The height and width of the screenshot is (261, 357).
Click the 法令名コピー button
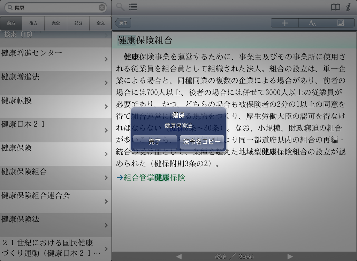202,142
